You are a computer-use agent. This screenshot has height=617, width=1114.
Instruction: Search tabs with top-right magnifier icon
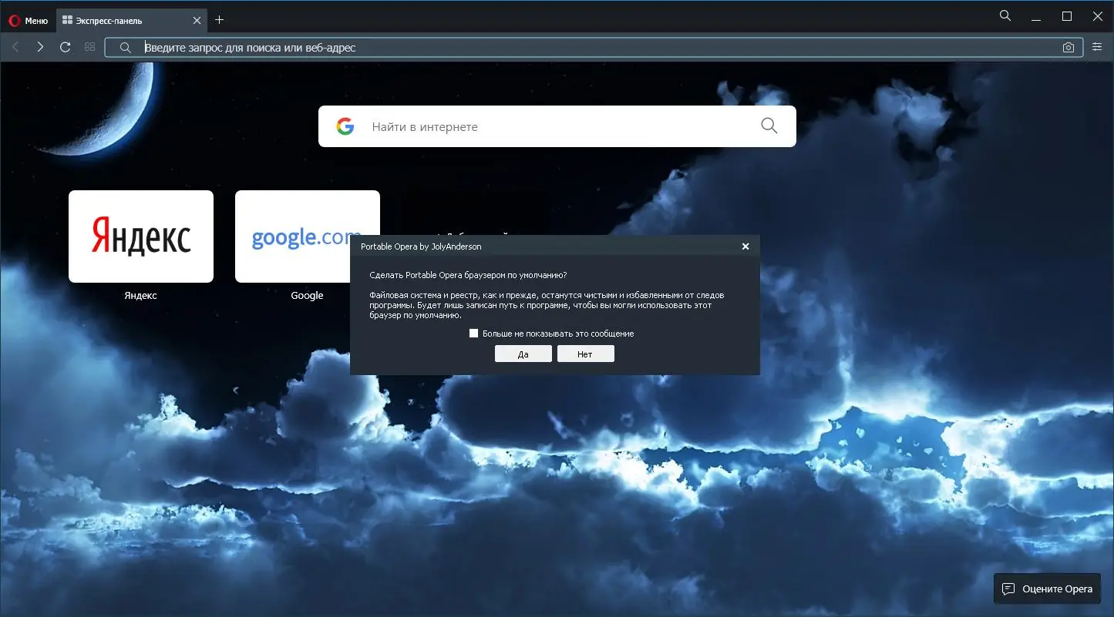[x=1005, y=15]
